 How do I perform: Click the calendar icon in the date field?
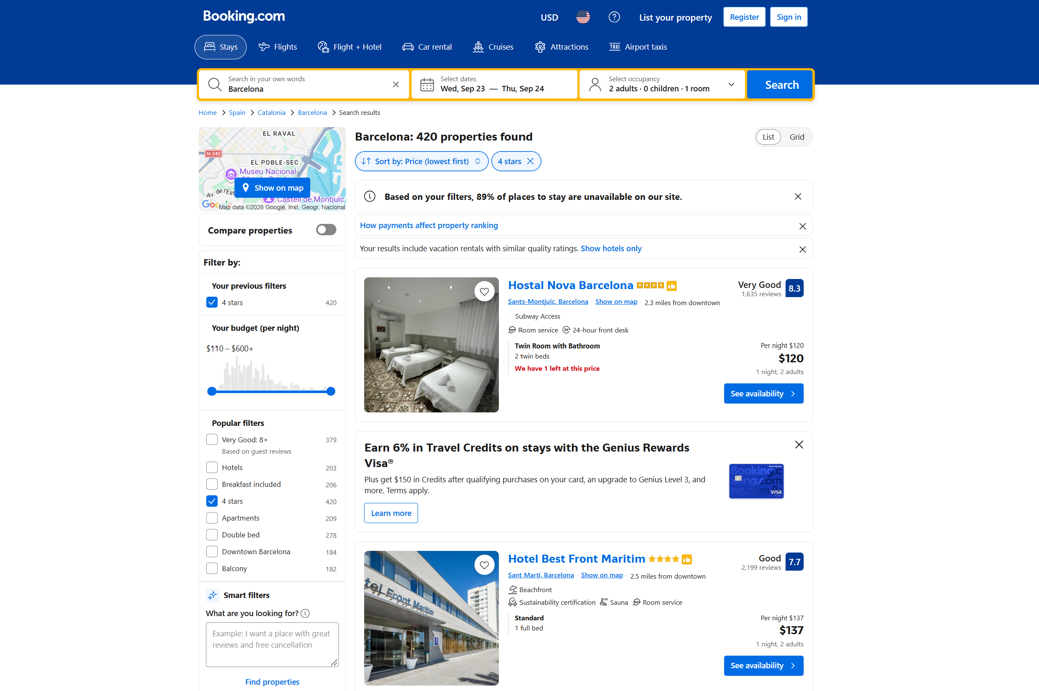pos(427,84)
